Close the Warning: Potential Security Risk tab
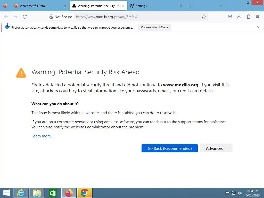This screenshot has width=264, height=198. (x=123, y=6)
